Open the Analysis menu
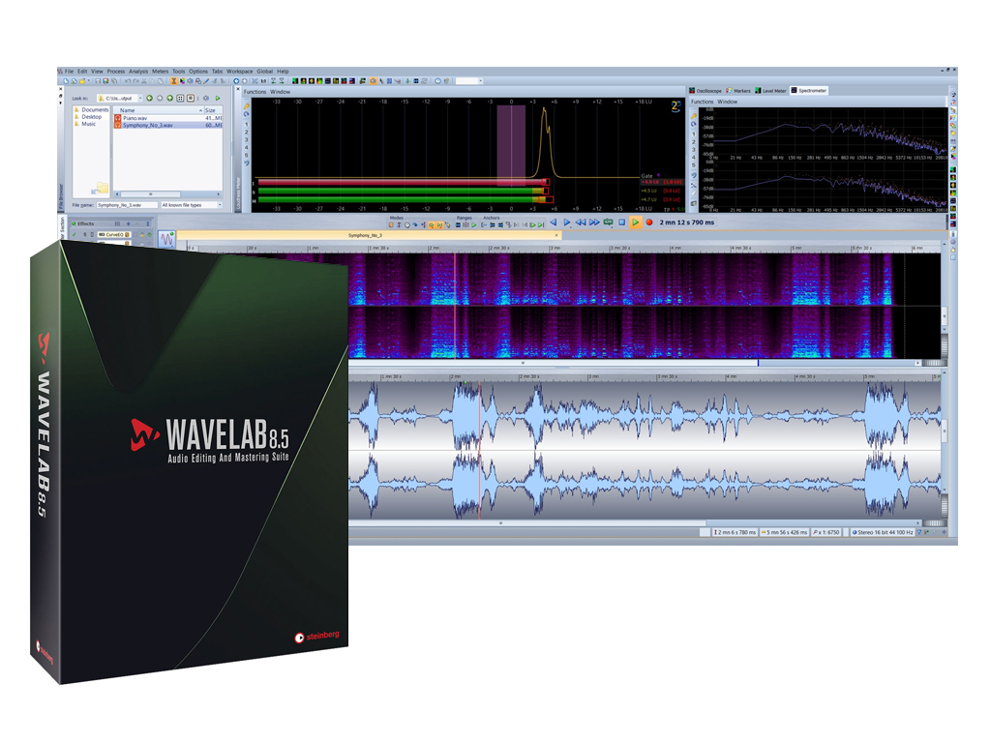This screenshot has height=743, width=991. point(138,72)
